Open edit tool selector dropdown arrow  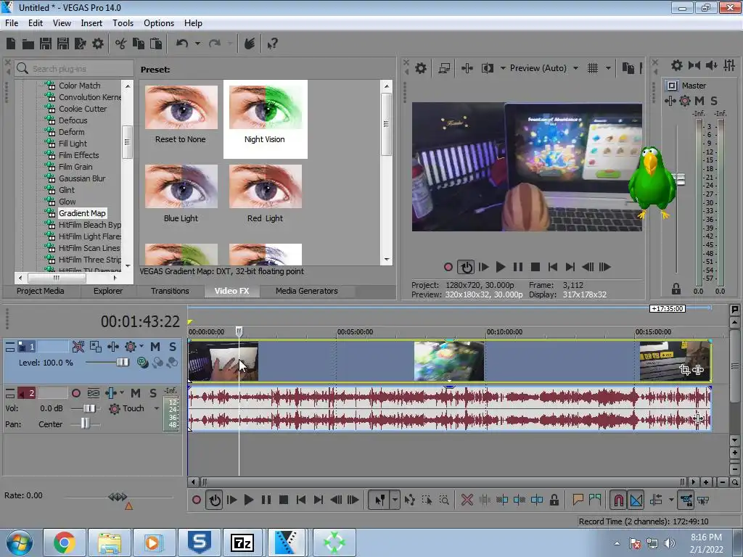coord(395,500)
